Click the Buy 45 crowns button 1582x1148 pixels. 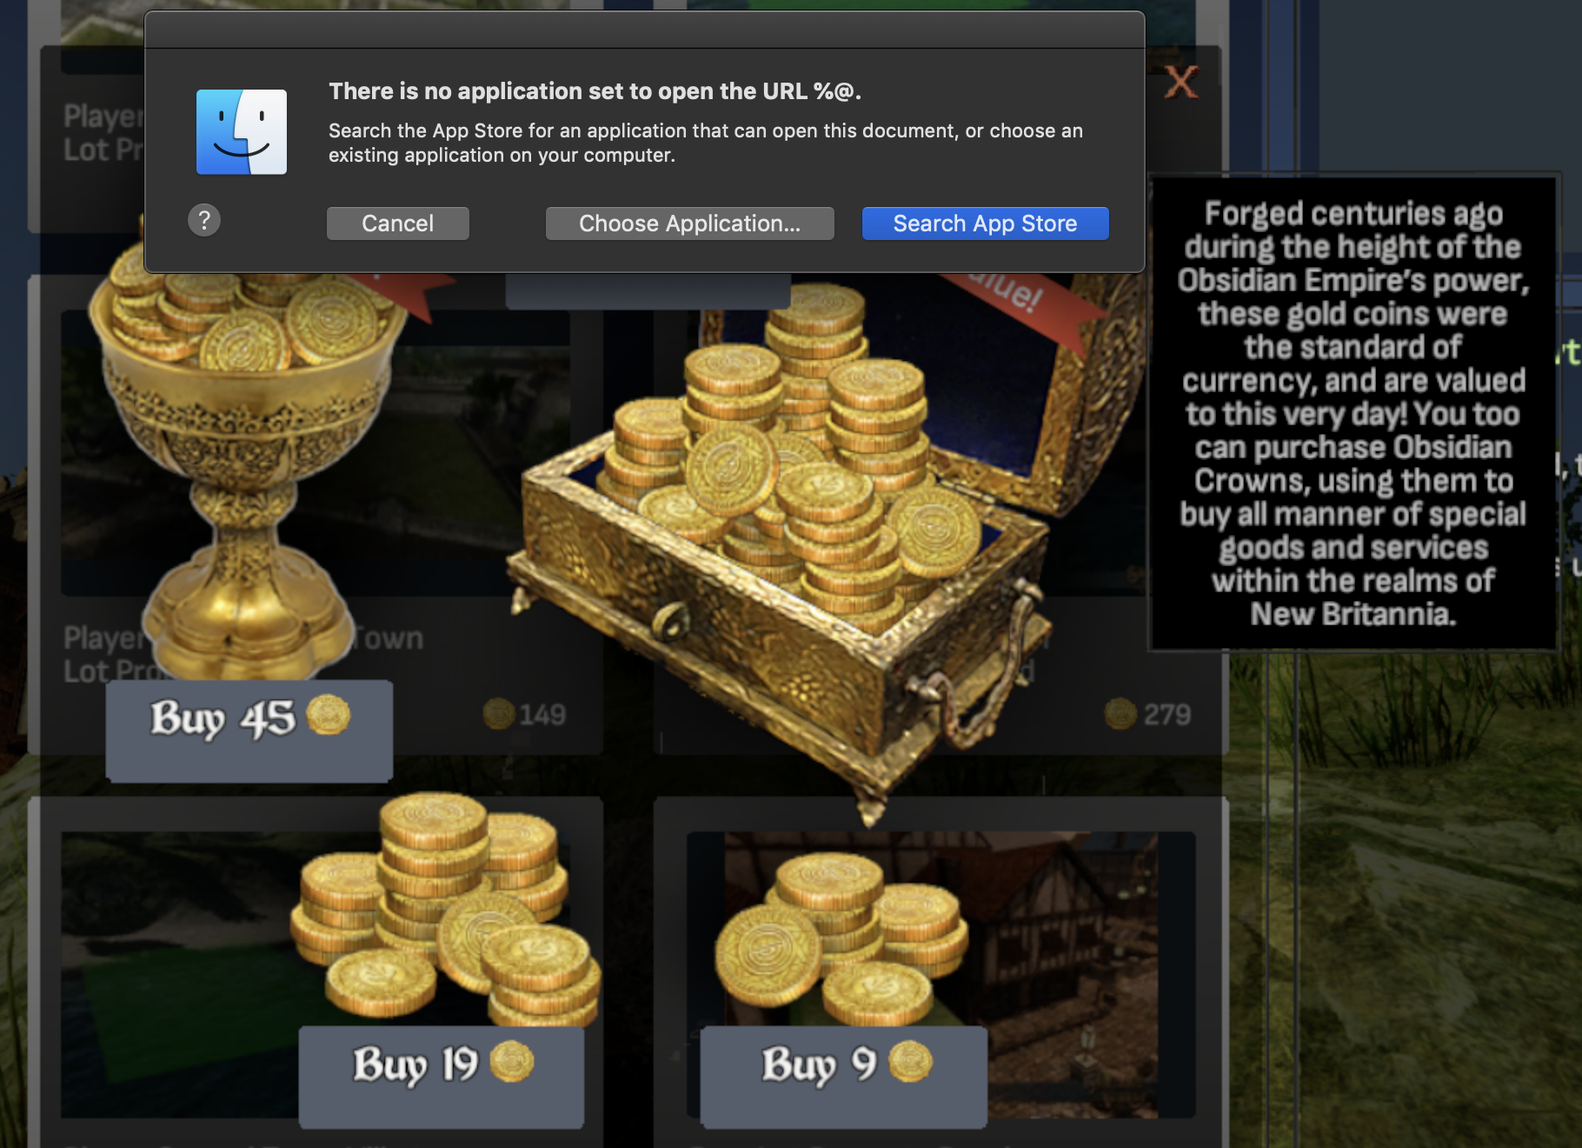tap(249, 731)
